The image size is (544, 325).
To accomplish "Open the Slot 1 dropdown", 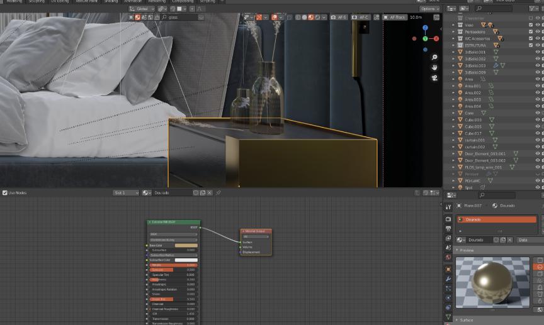I will [126, 193].
